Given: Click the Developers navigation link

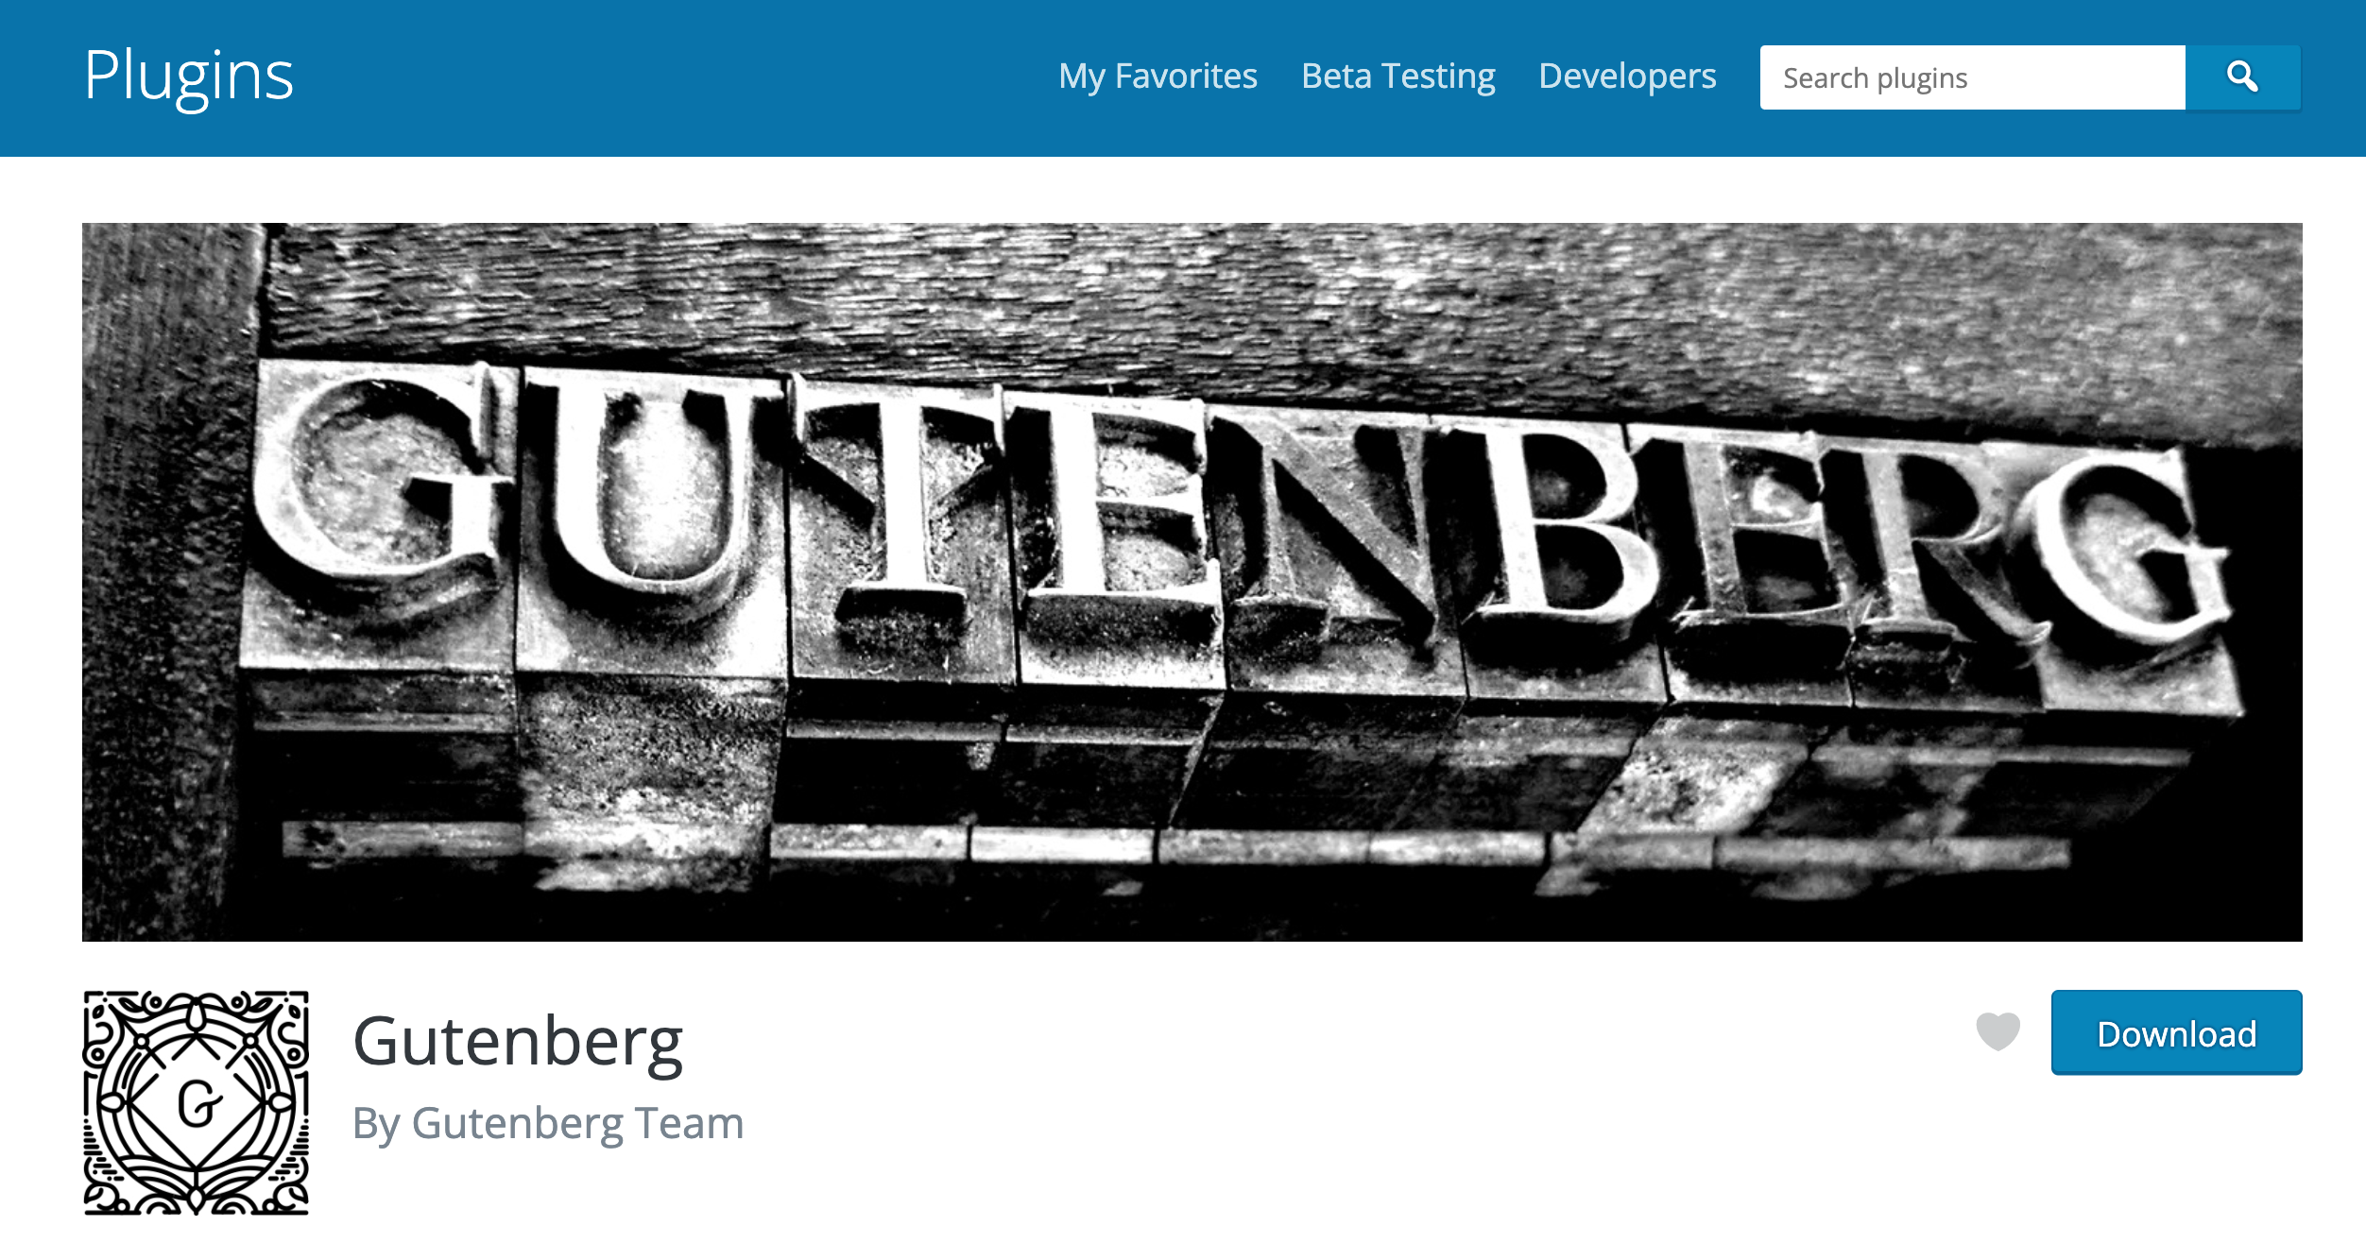Looking at the screenshot, I should [1626, 75].
